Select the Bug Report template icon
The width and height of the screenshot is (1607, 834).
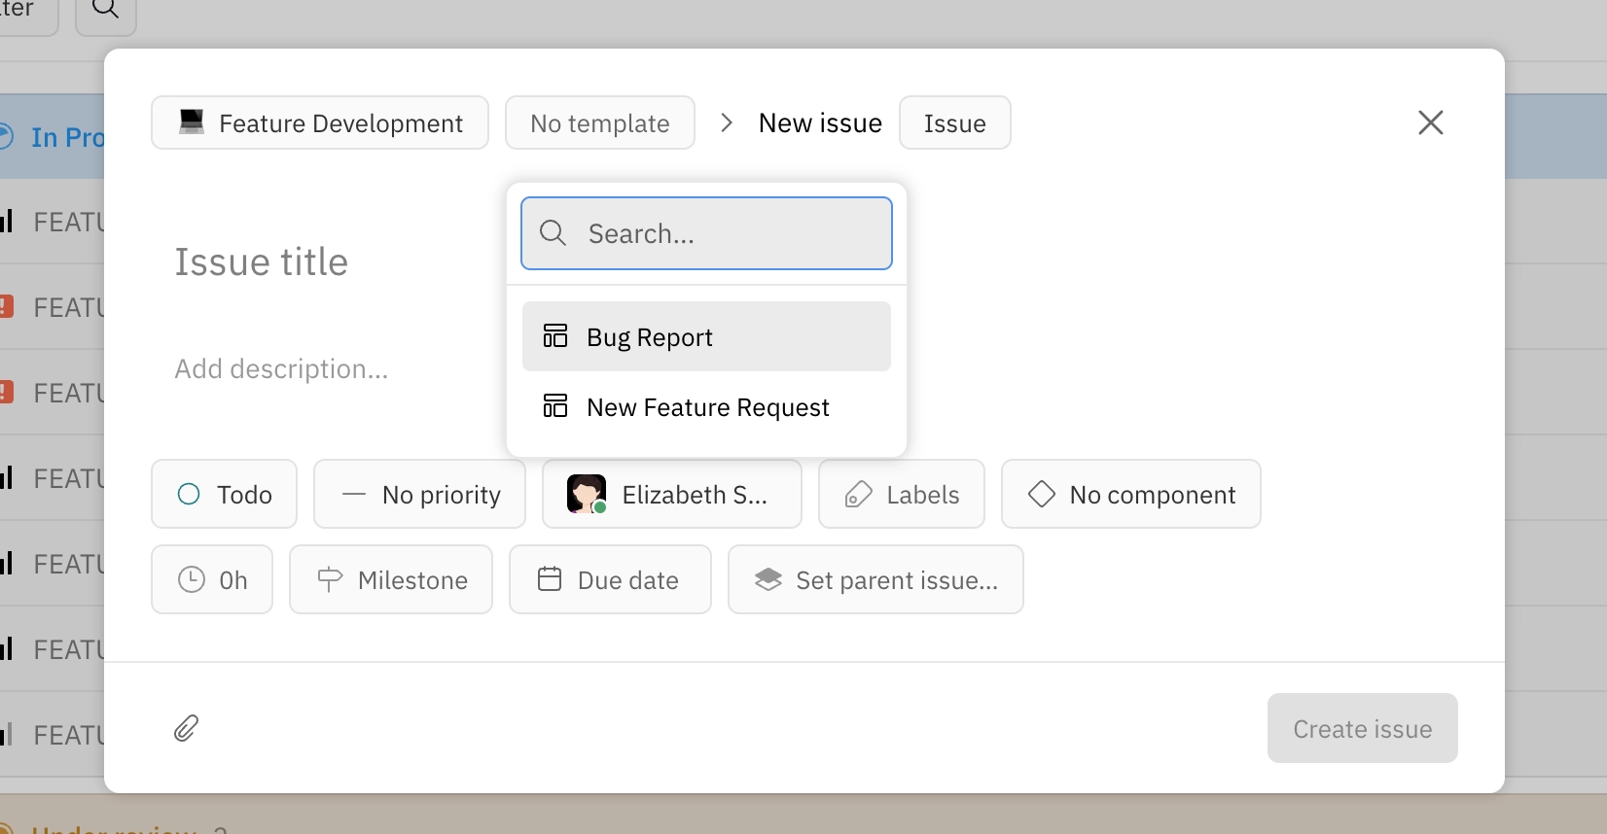click(554, 335)
